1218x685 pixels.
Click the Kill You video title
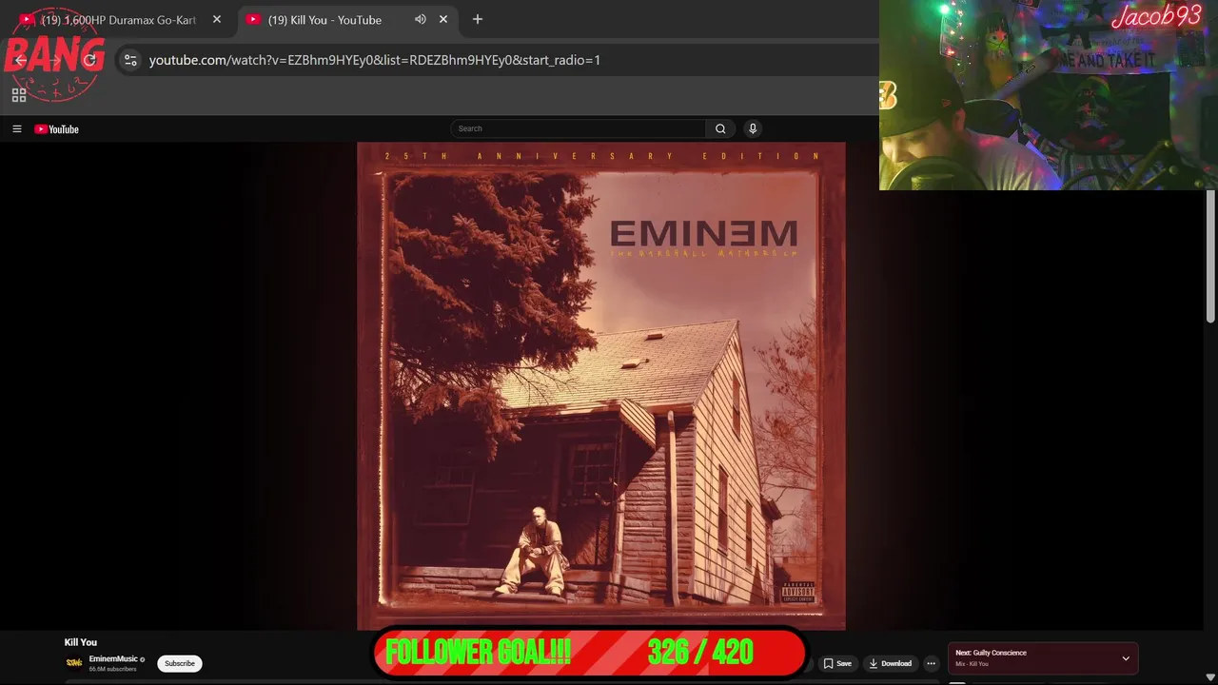[81, 642]
